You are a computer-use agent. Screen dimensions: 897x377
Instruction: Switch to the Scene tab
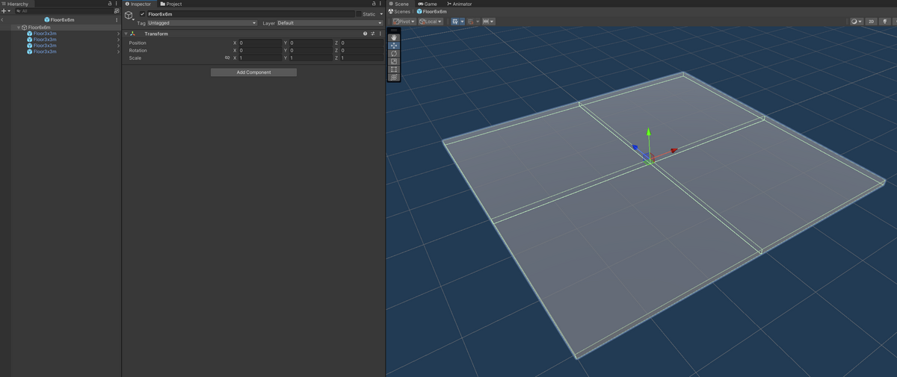click(x=399, y=4)
